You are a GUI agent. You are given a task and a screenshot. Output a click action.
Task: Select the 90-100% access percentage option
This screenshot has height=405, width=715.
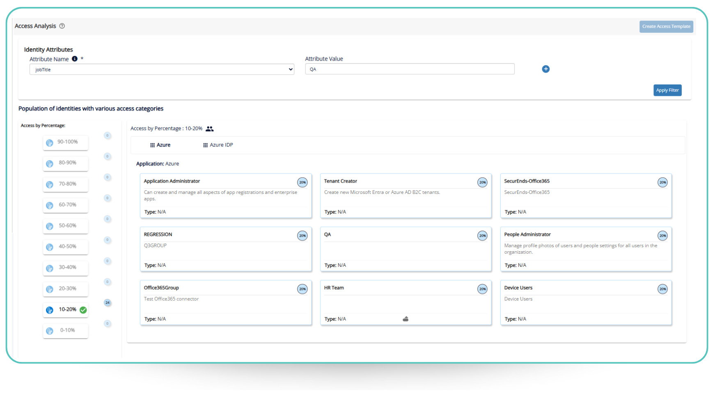(x=66, y=142)
